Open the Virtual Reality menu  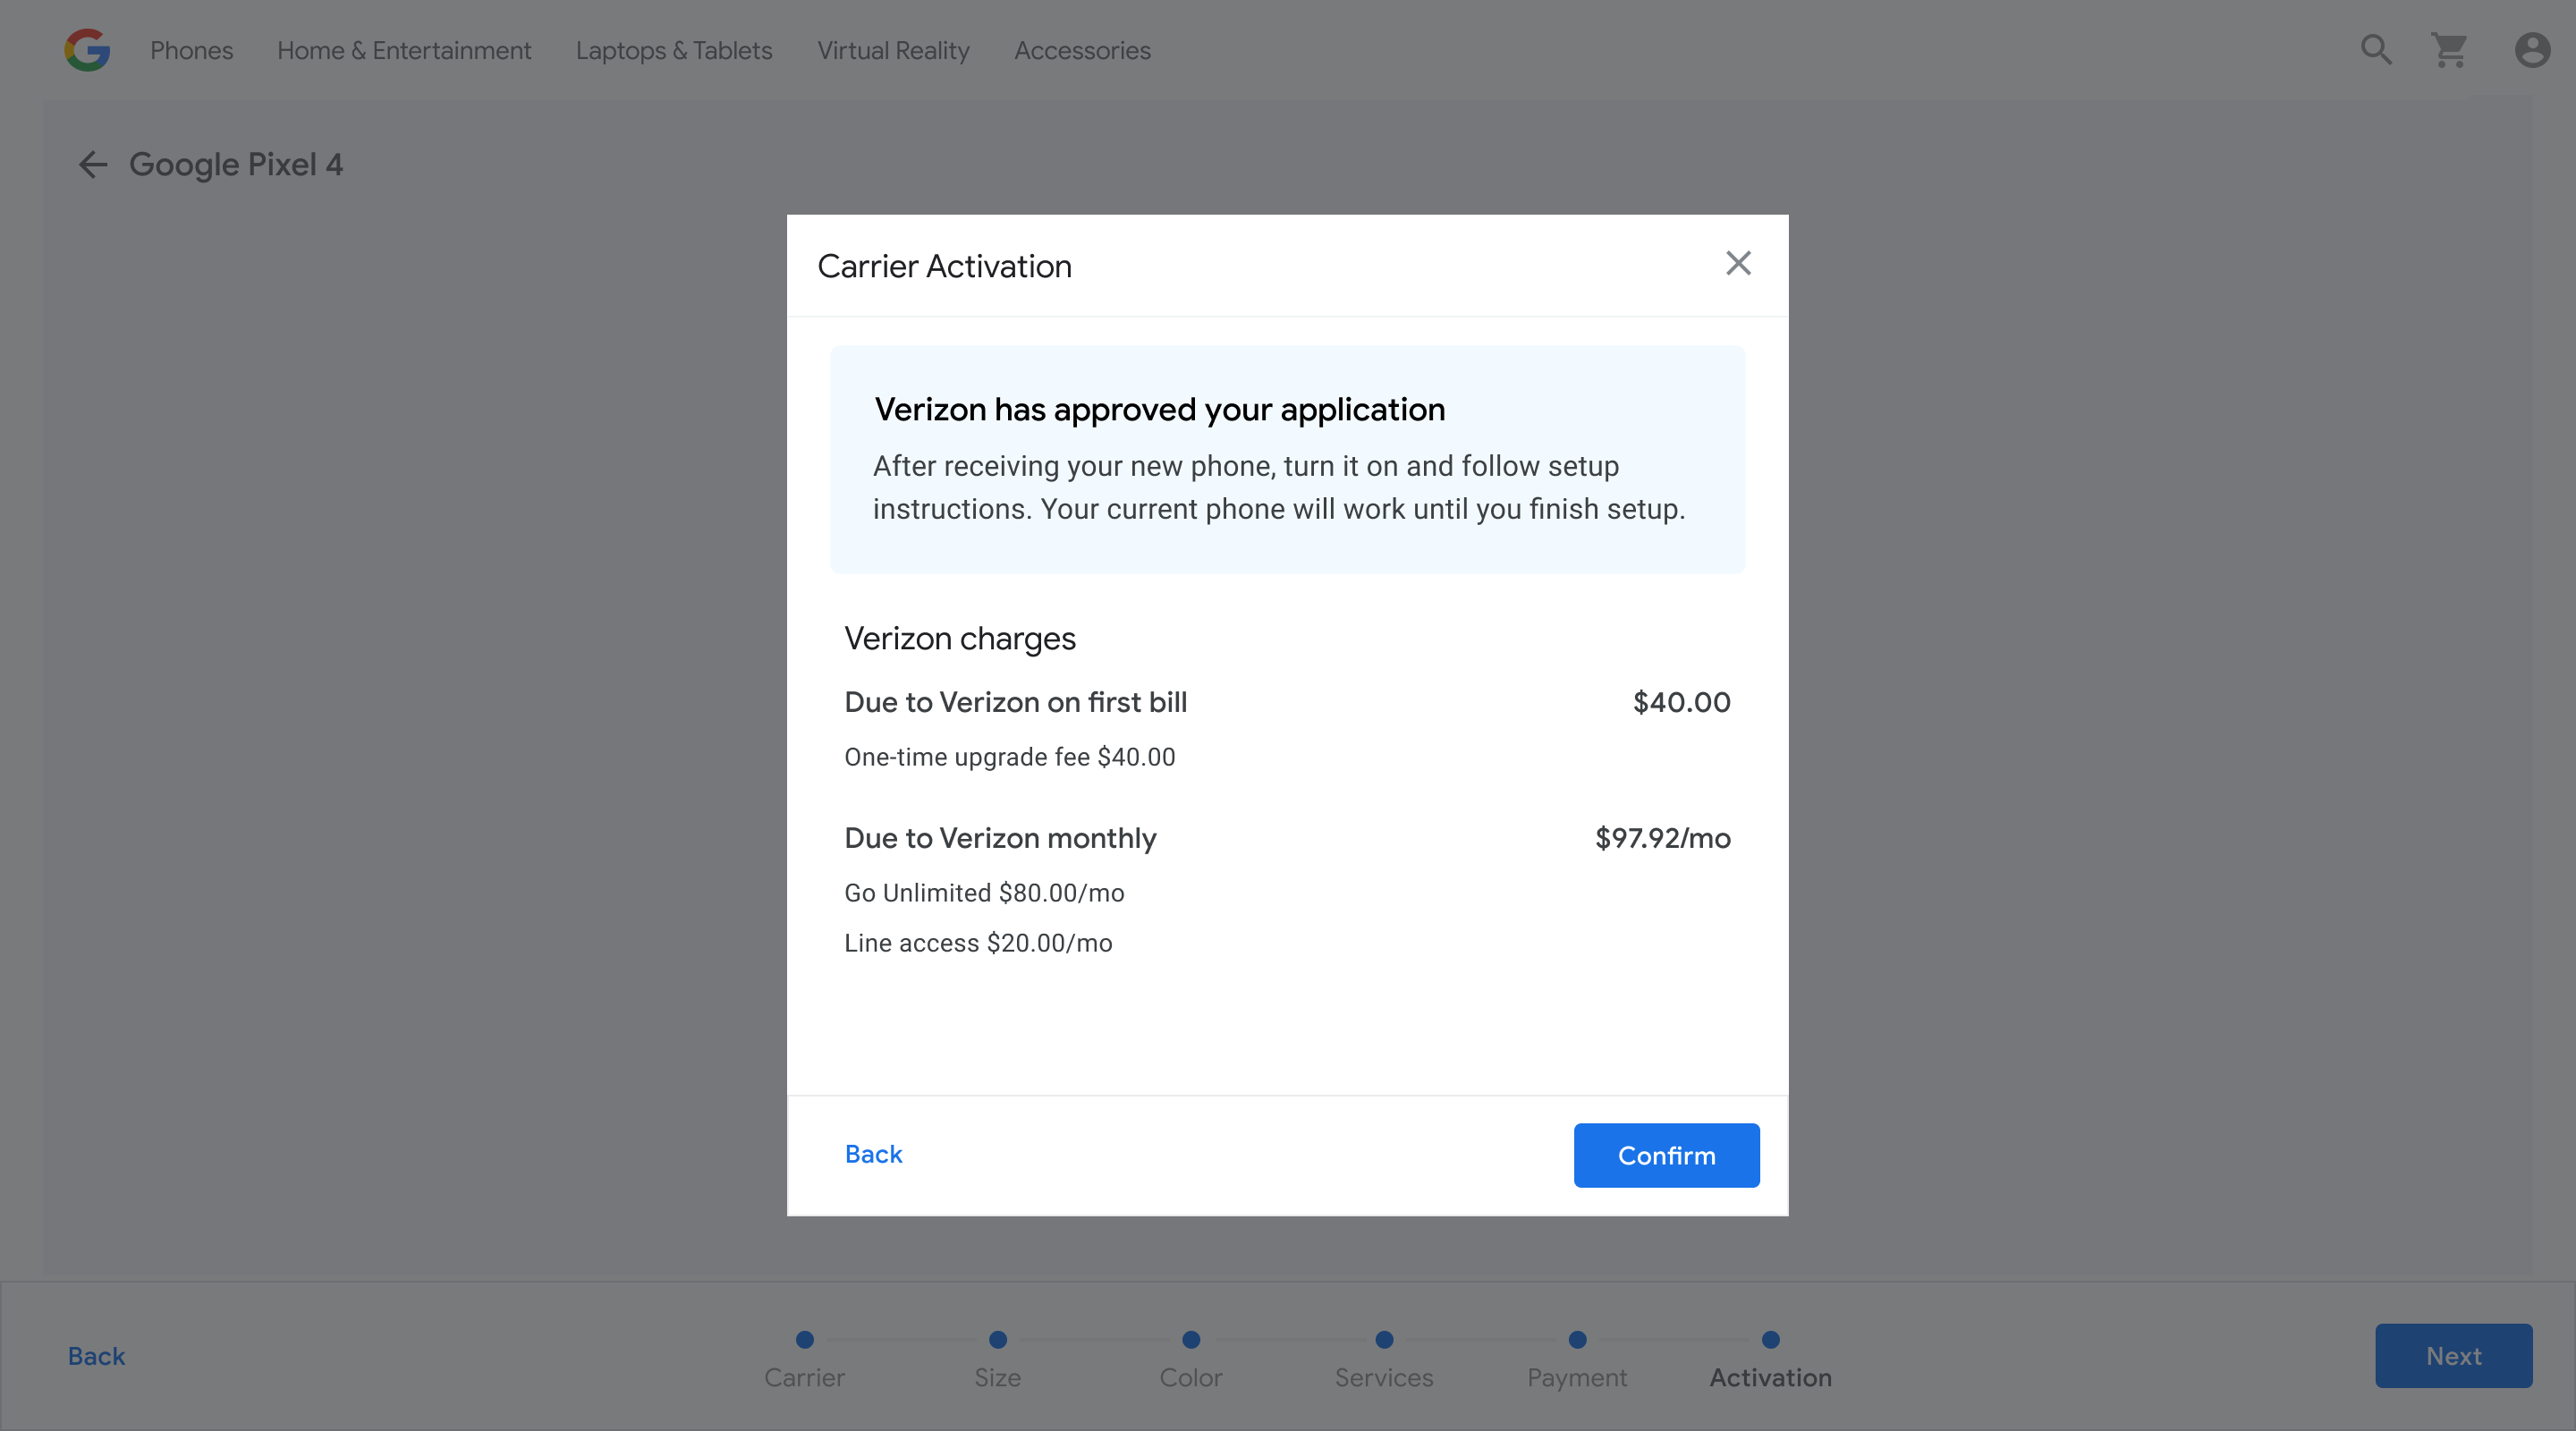tap(893, 50)
